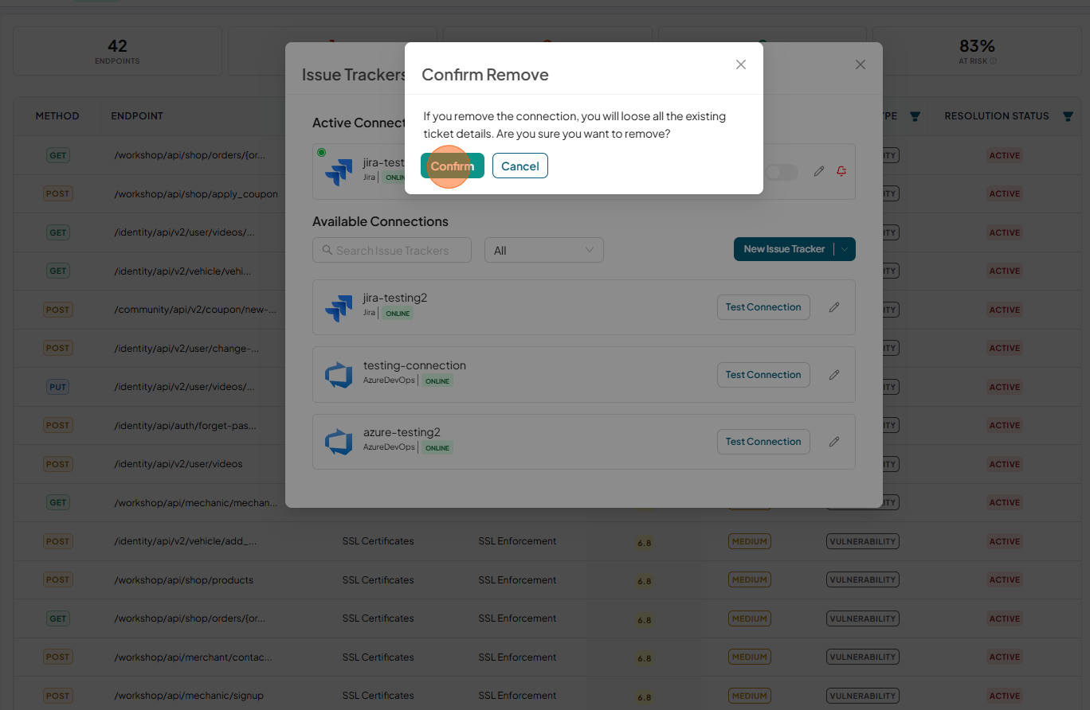This screenshot has width=1090, height=710.
Task: Edit the azure-testing2 connection via the pencil icon
Action: click(x=834, y=441)
